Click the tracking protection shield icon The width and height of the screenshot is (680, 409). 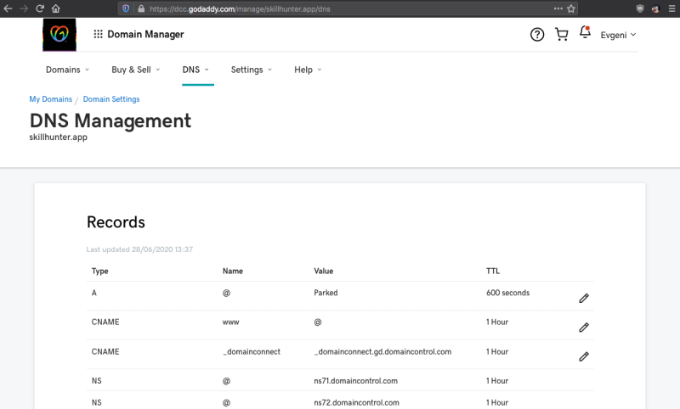[126, 8]
